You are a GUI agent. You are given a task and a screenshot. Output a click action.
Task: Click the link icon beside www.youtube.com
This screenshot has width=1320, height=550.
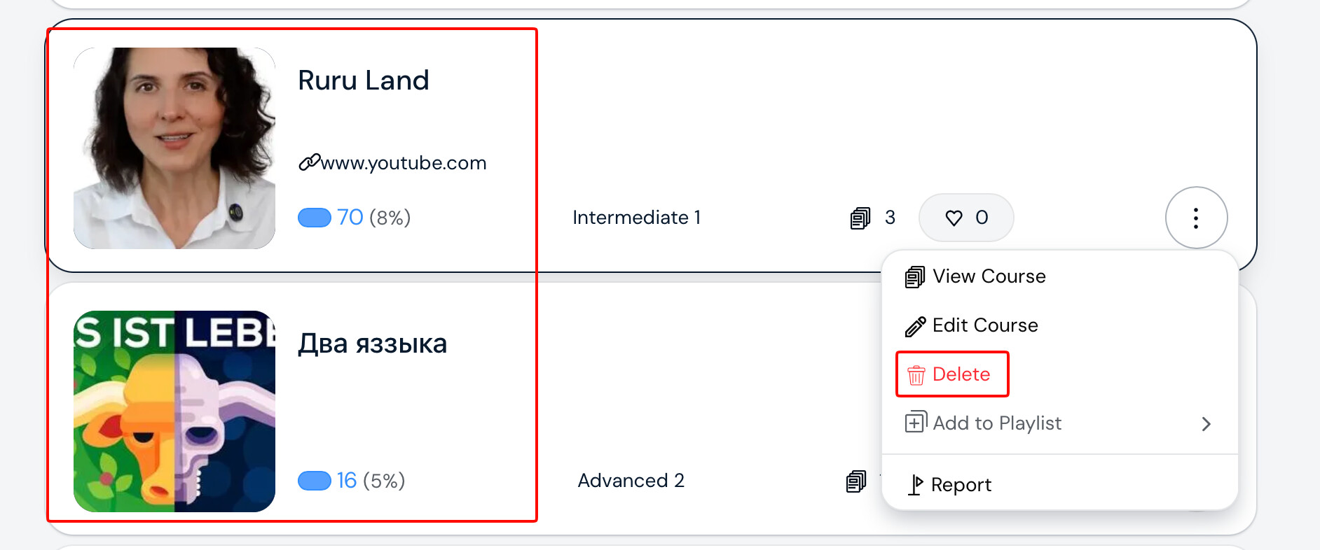[309, 162]
